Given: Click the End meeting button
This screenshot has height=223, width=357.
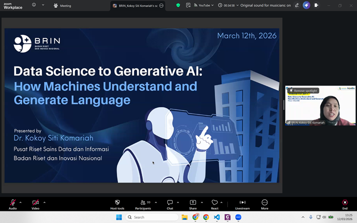Looking at the screenshot, I should click(x=345, y=203).
